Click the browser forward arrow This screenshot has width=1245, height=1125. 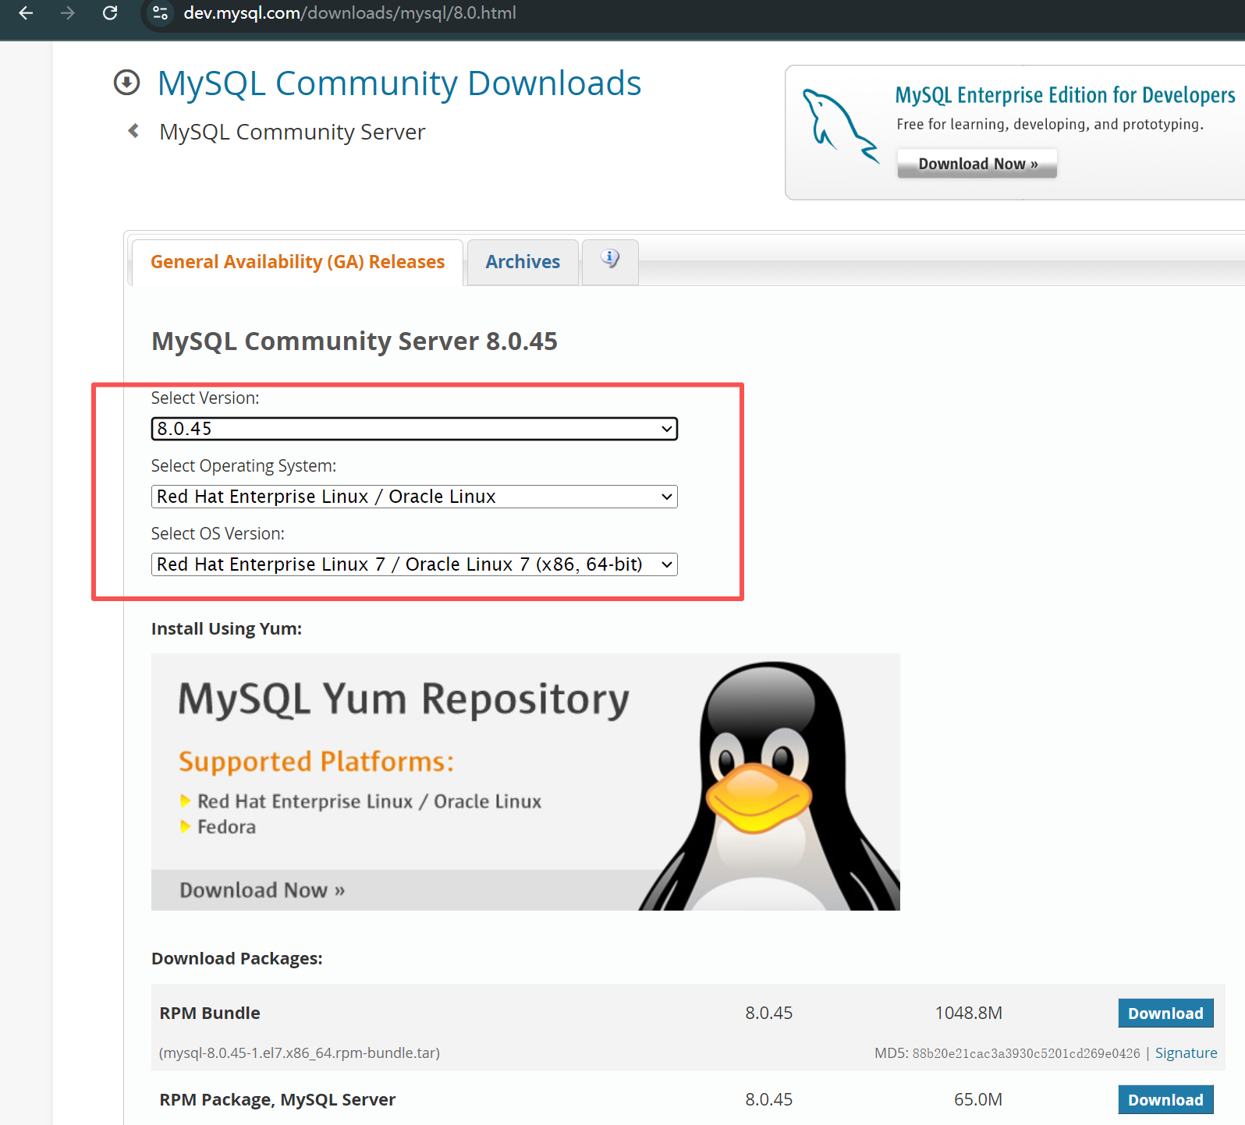68,12
